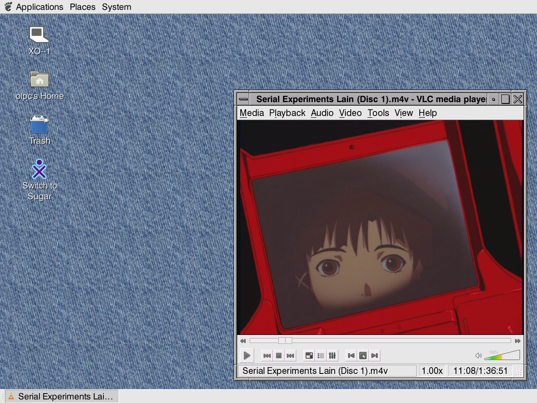Toggle elapsed time display 11:08/1:36:51
The height and width of the screenshot is (403, 537).
(x=481, y=371)
